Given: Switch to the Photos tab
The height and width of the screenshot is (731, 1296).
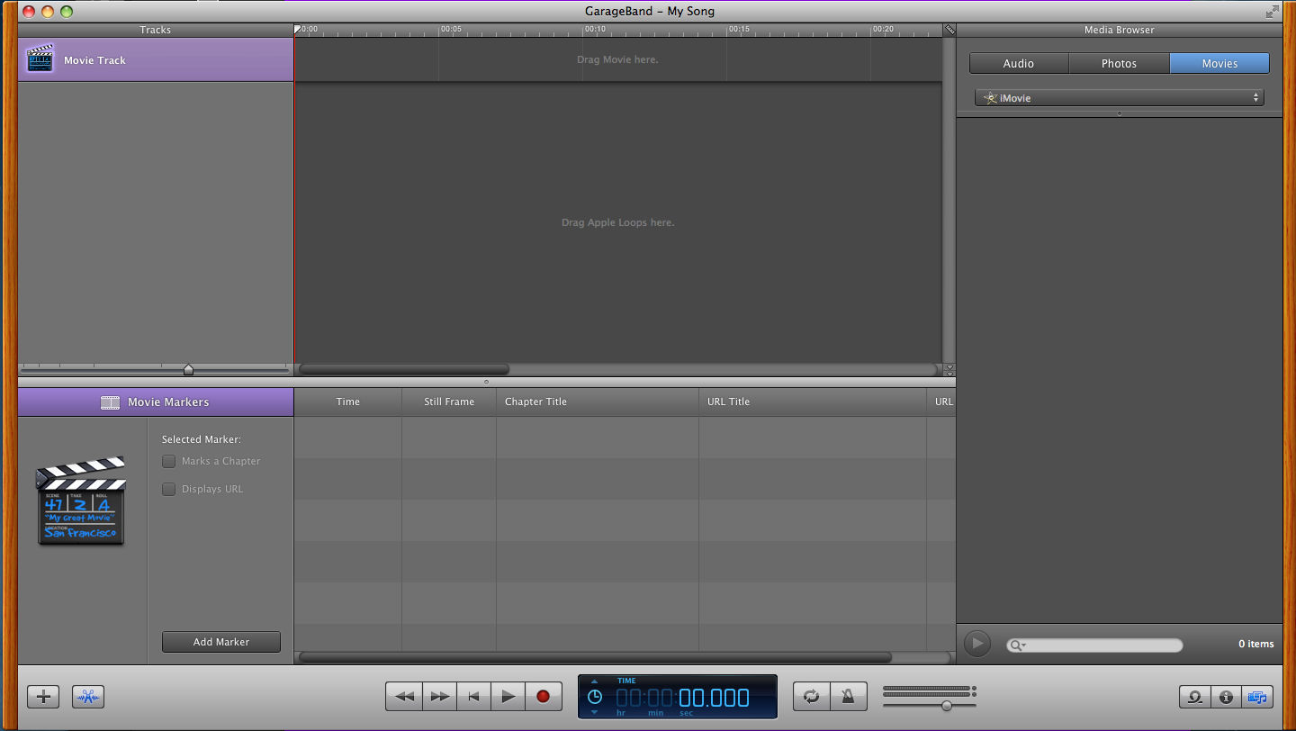Looking at the screenshot, I should tap(1119, 63).
